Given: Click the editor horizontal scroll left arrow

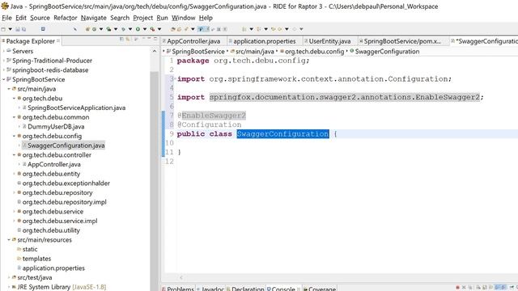Looking at the screenshot, I should click(181, 277).
